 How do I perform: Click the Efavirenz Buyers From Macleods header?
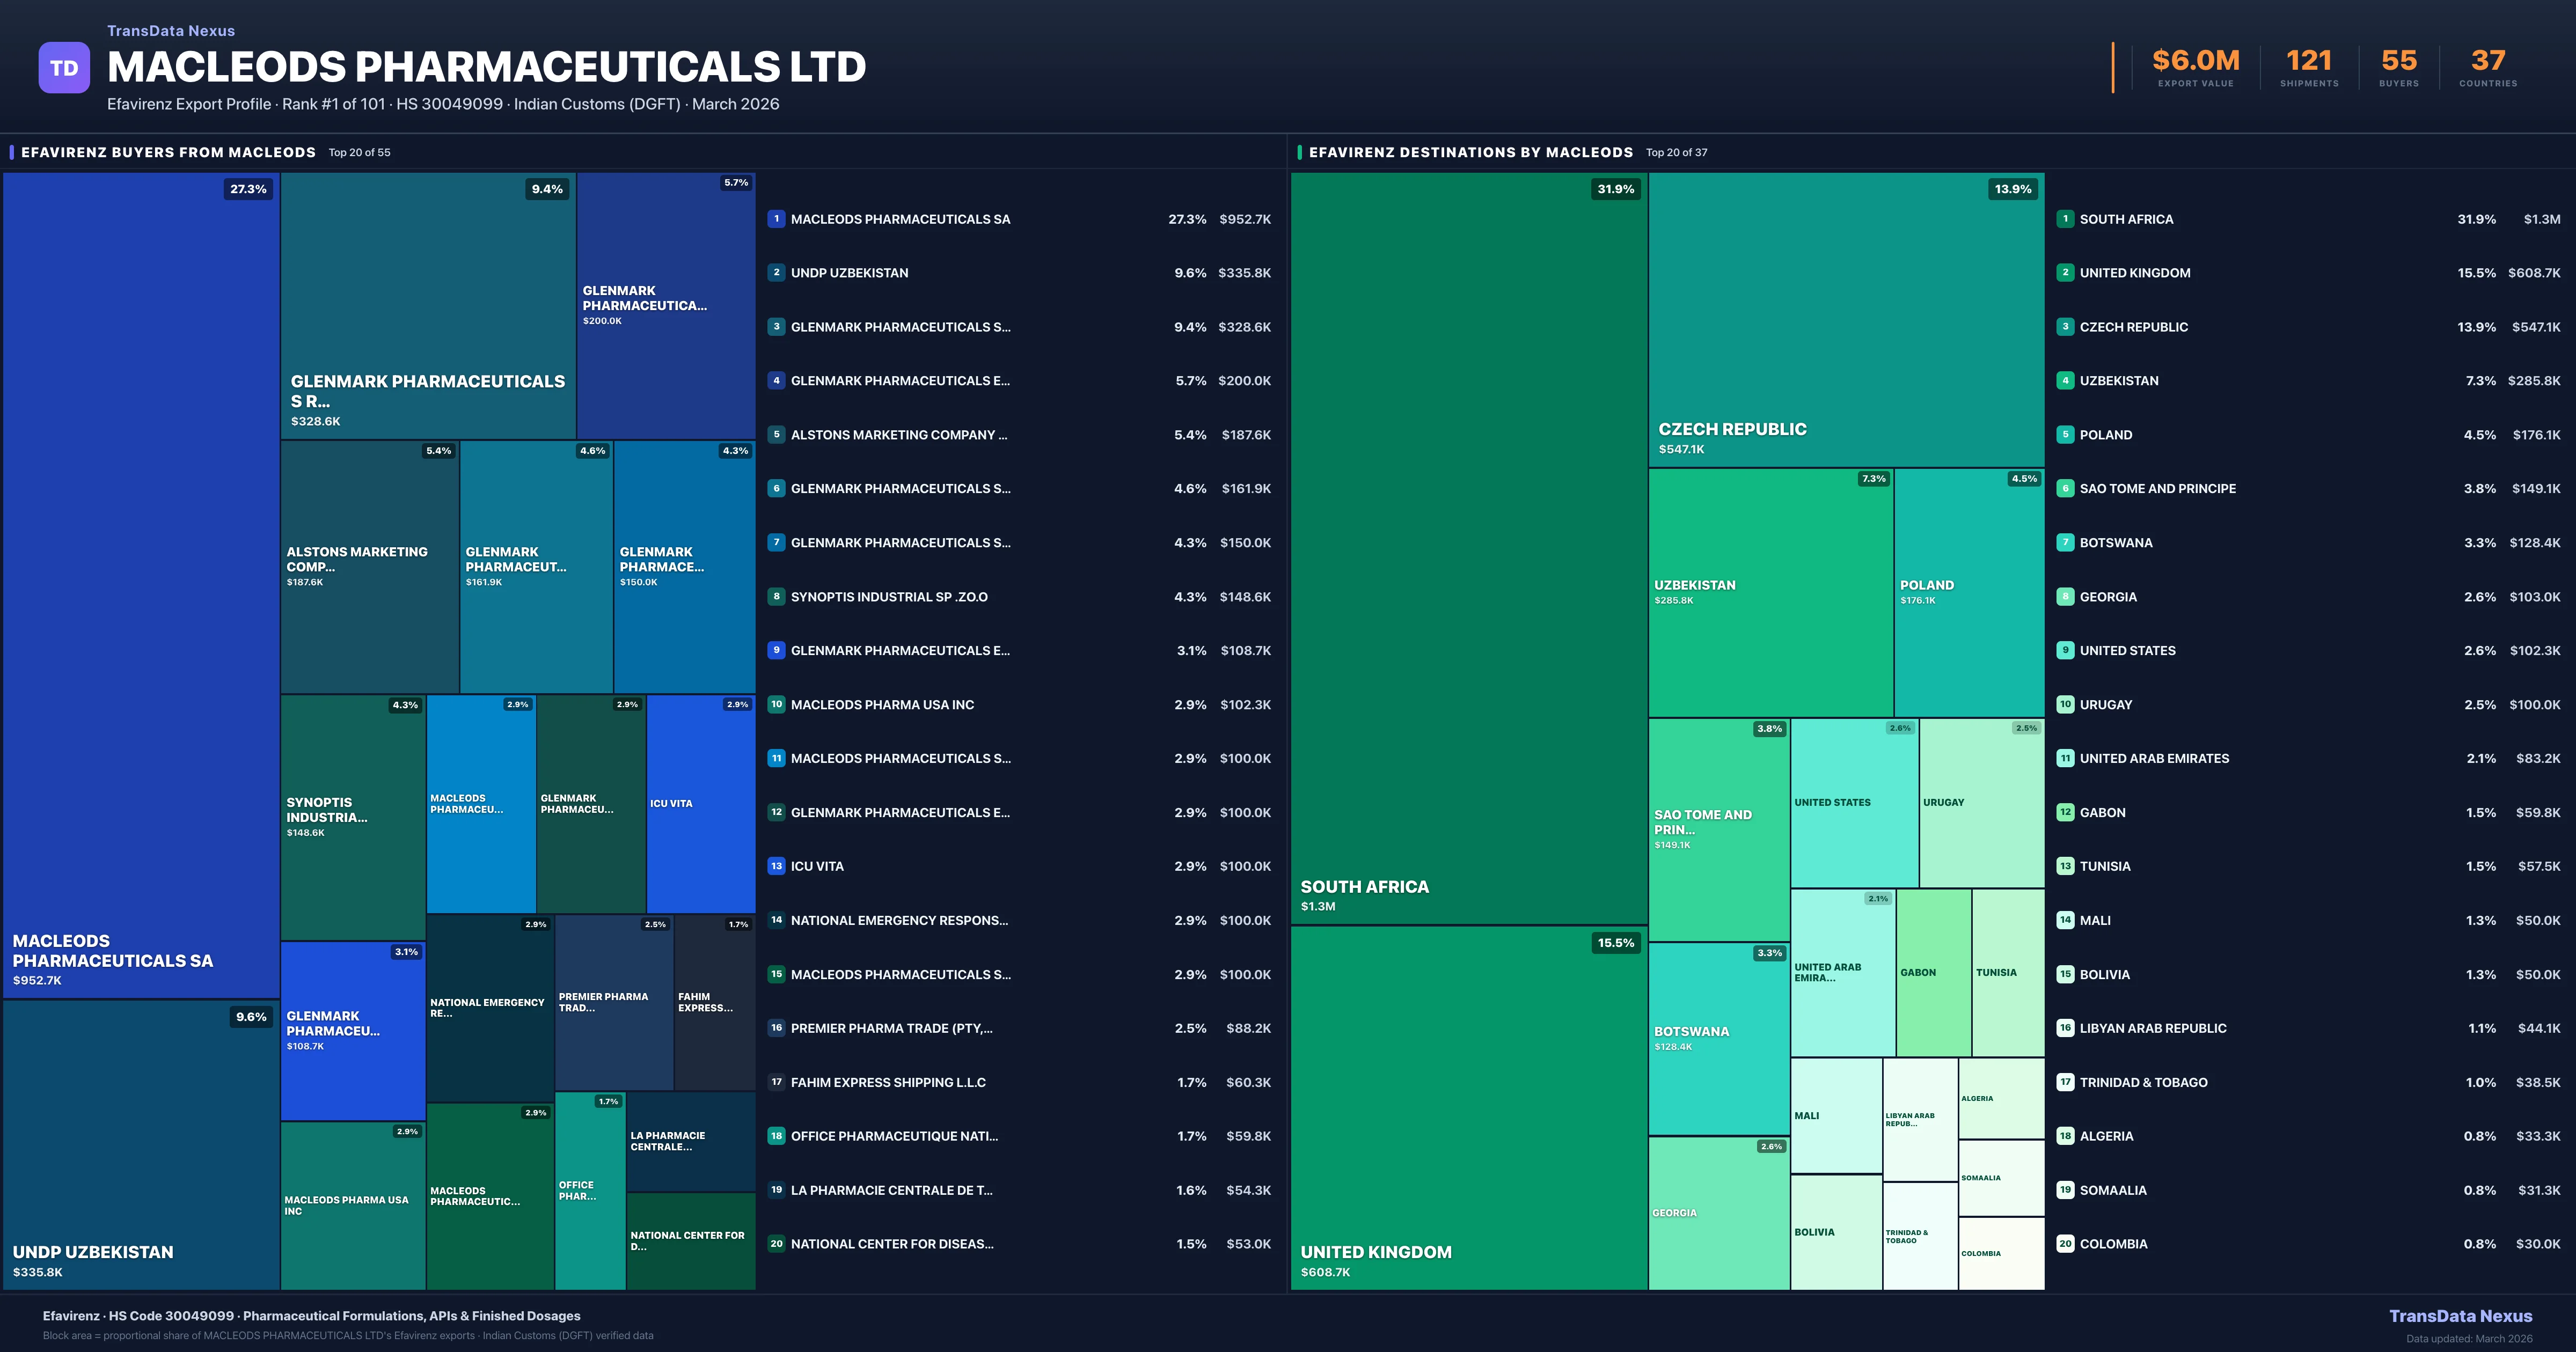click(168, 152)
